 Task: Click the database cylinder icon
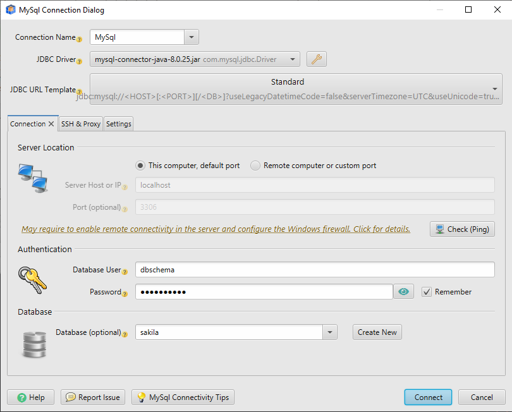click(34, 344)
